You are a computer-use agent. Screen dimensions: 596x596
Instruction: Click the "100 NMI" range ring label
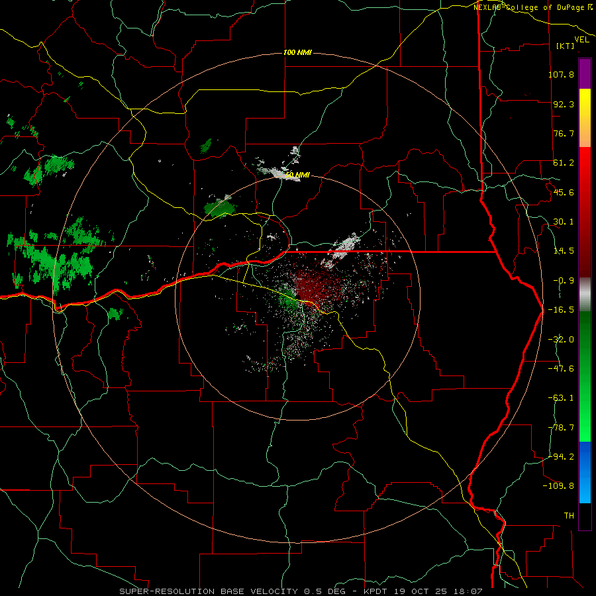pos(297,52)
